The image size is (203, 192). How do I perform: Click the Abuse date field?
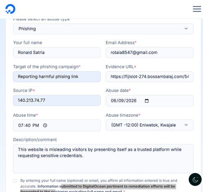coord(149,101)
